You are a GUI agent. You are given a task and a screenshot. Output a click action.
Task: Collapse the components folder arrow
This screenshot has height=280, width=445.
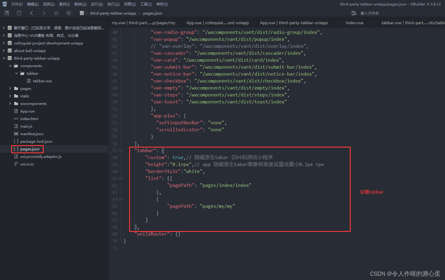tap(10, 66)
